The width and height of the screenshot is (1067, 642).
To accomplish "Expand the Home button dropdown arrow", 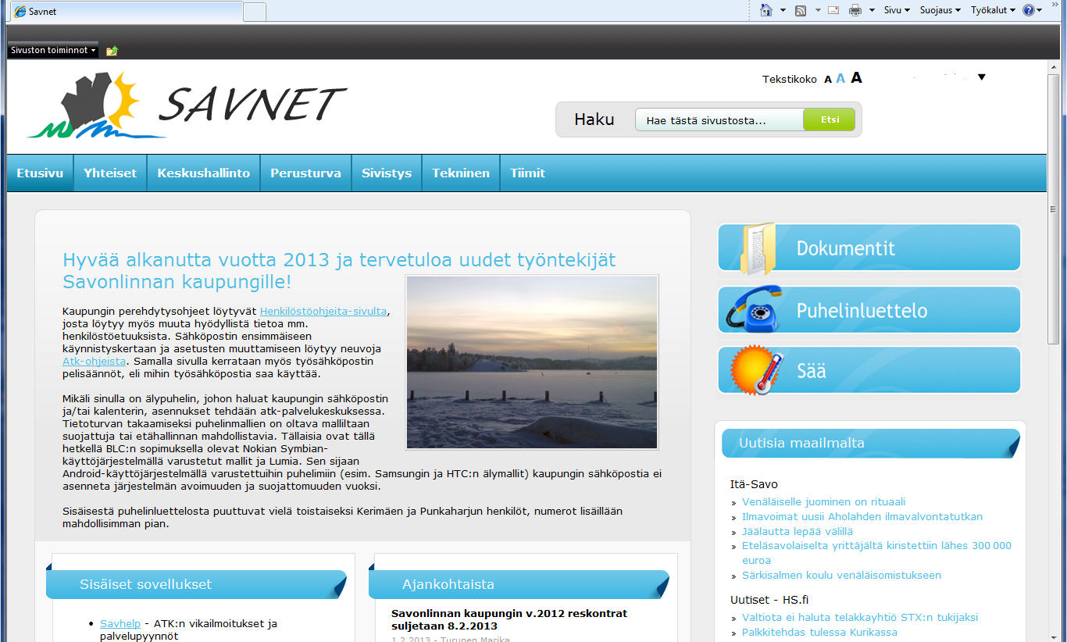I will (783, 10).
